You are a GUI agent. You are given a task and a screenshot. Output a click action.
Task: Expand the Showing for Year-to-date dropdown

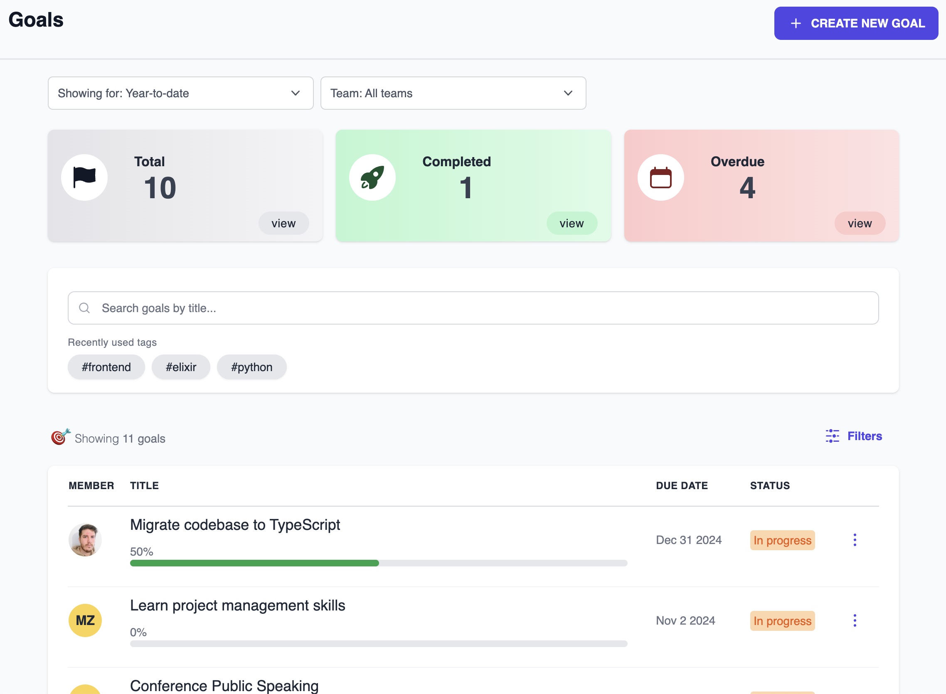[x=181, y=93]
